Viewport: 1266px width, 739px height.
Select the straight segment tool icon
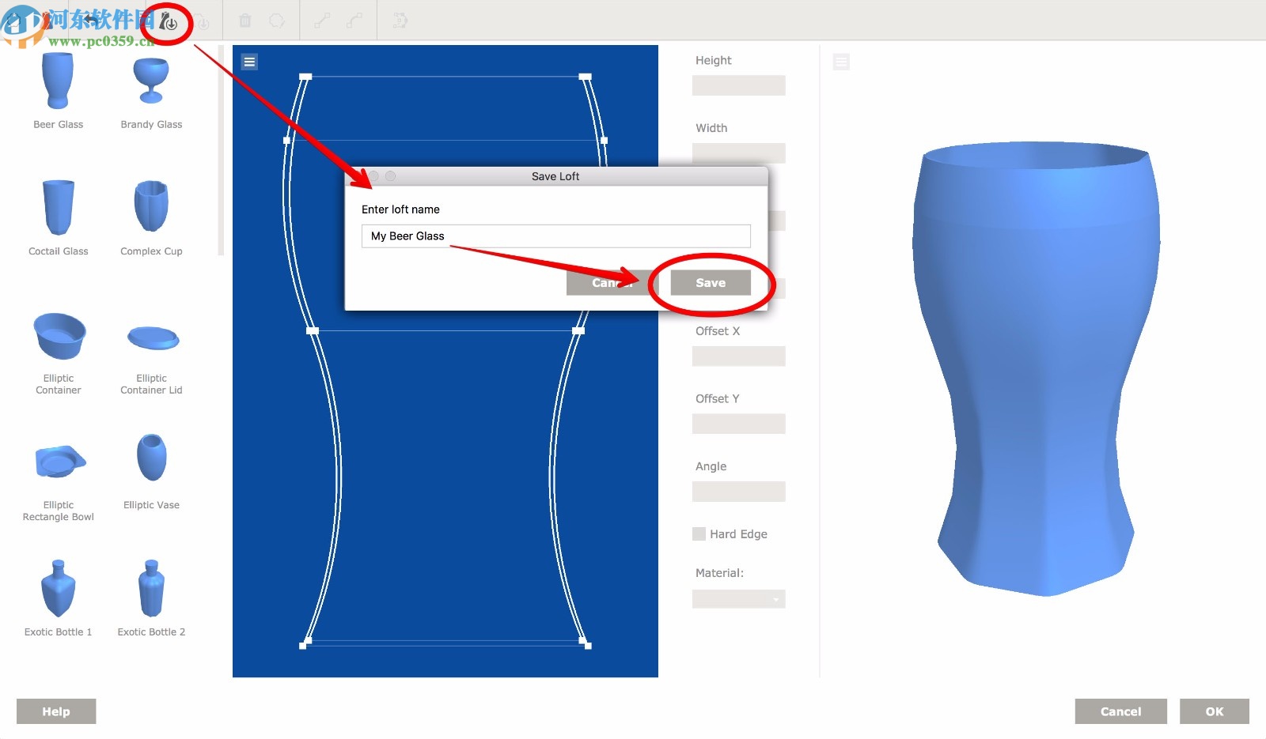tap(321, 21)
